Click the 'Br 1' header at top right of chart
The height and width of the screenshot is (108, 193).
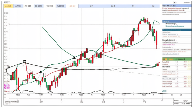(x=153, y=6)
